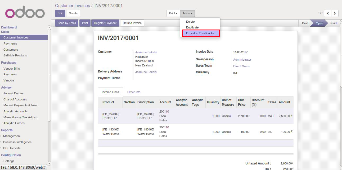
Task: Click the Edit button
Action: 60,13
